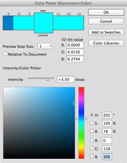Click the 32-bit B value field 6.2744
The image size is (127, 163).
click(75, 59)
